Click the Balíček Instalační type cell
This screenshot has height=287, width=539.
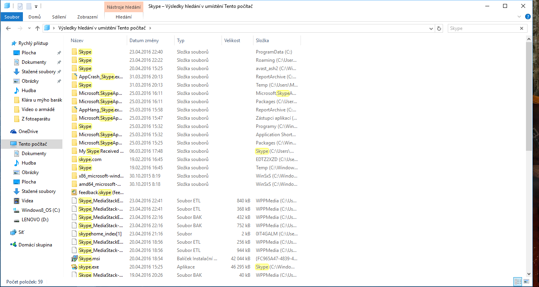pos(197,259)
